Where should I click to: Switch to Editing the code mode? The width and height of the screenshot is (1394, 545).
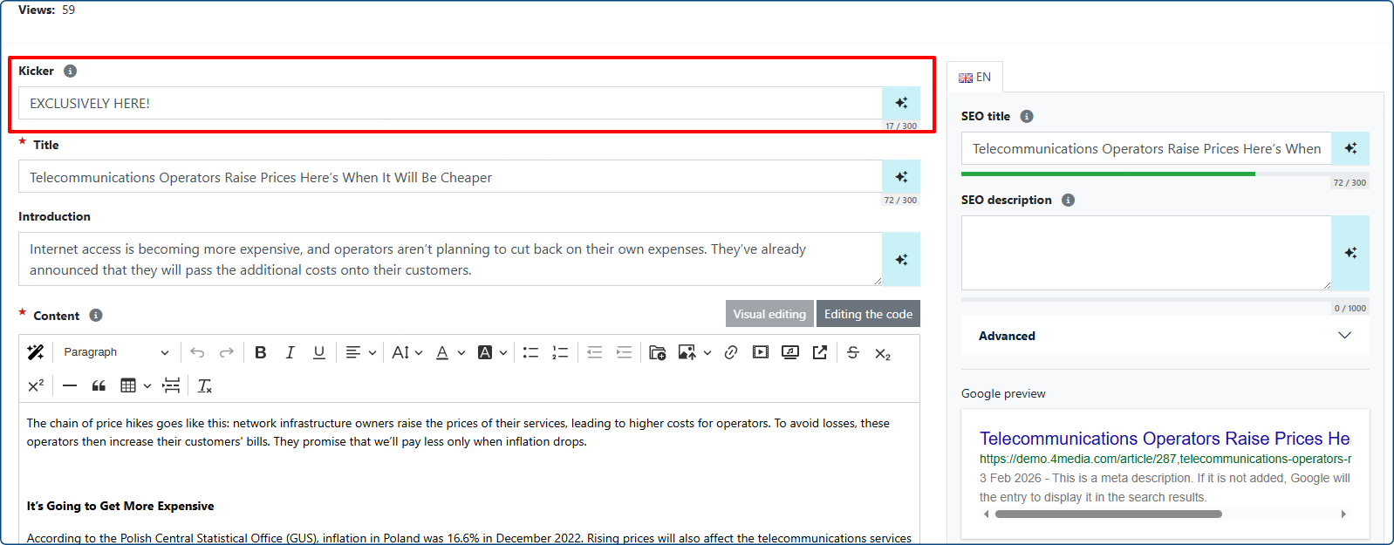coord(868,314)
